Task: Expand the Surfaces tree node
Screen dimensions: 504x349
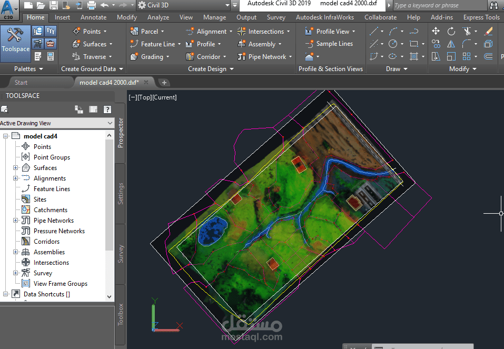Action: click(x=15, y=168)
